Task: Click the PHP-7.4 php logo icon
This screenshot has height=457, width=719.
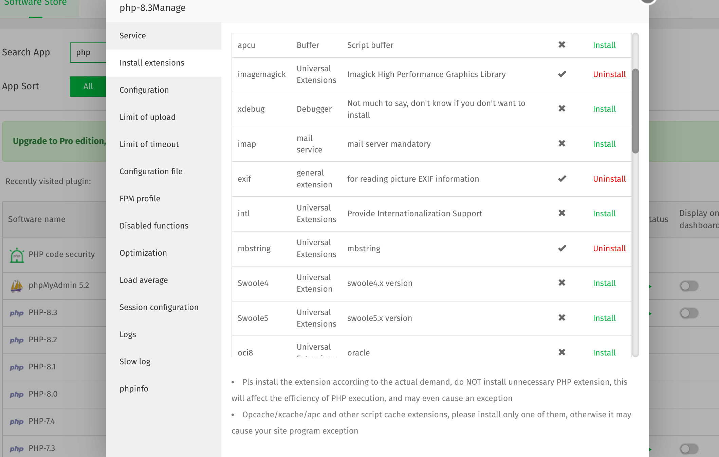Action: point(17,421)
